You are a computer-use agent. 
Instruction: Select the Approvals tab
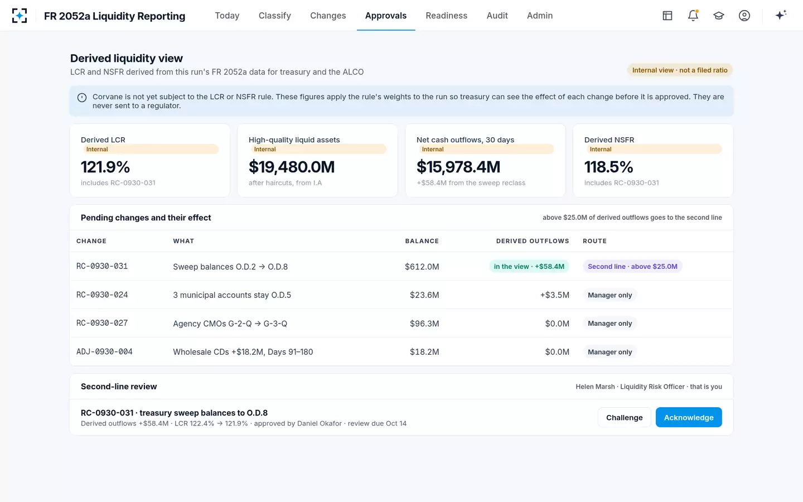pos(386,16)
